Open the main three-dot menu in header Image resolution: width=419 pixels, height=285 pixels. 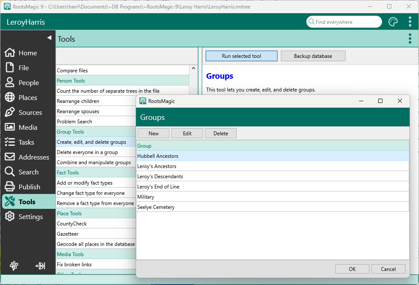tap(410, 22)
